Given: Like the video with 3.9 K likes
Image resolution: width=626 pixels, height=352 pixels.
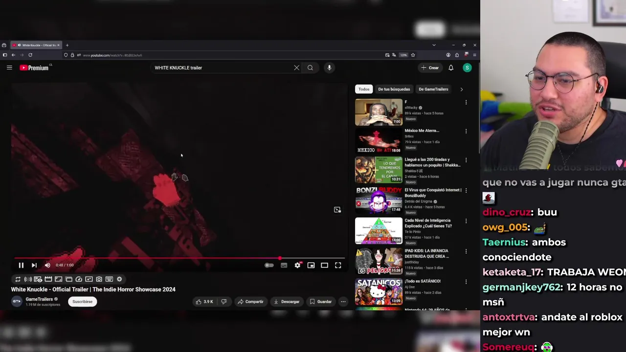Looking at the screenshot, I should tap(204, 302).
